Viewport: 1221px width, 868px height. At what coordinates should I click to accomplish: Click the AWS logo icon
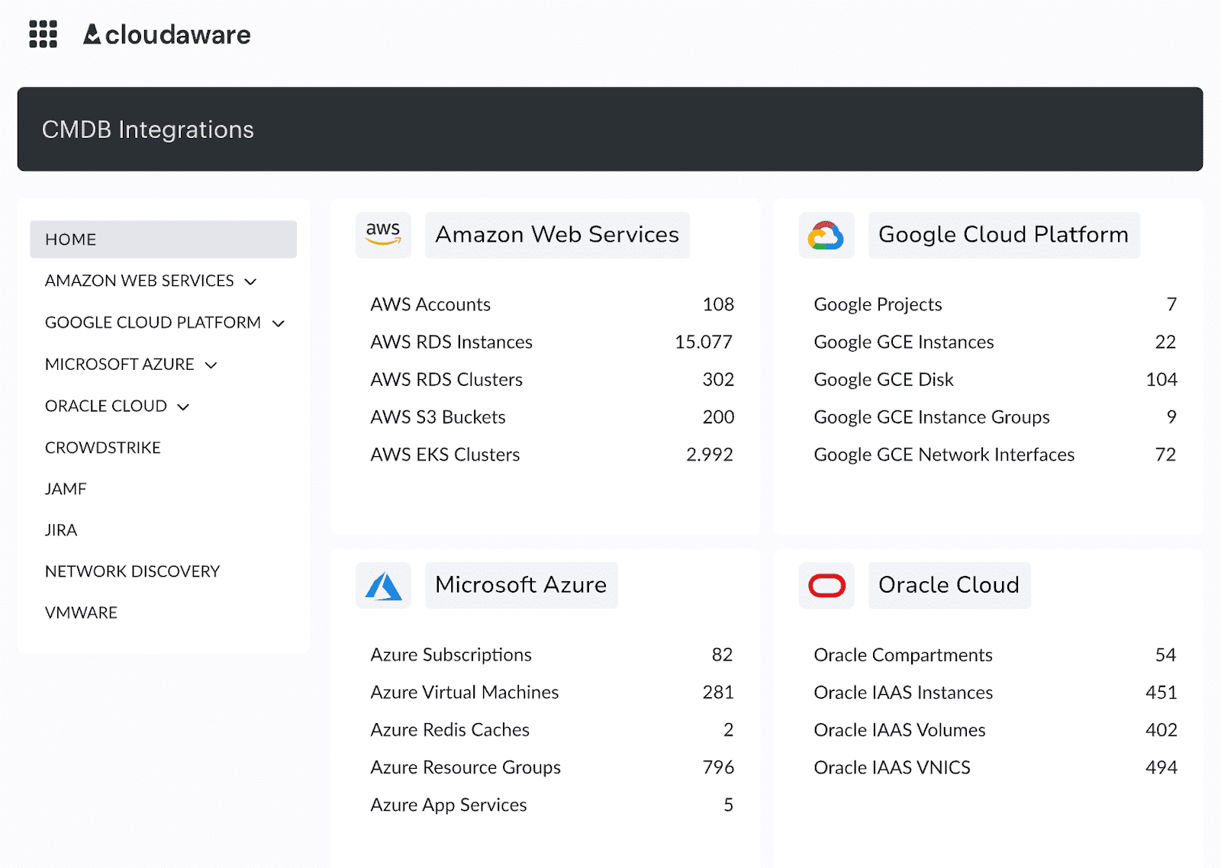[x=383, y=235]
